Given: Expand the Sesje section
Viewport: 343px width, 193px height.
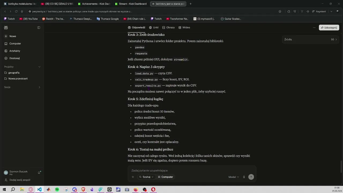Looking at the screenshot, I should (x=39, y=87).
